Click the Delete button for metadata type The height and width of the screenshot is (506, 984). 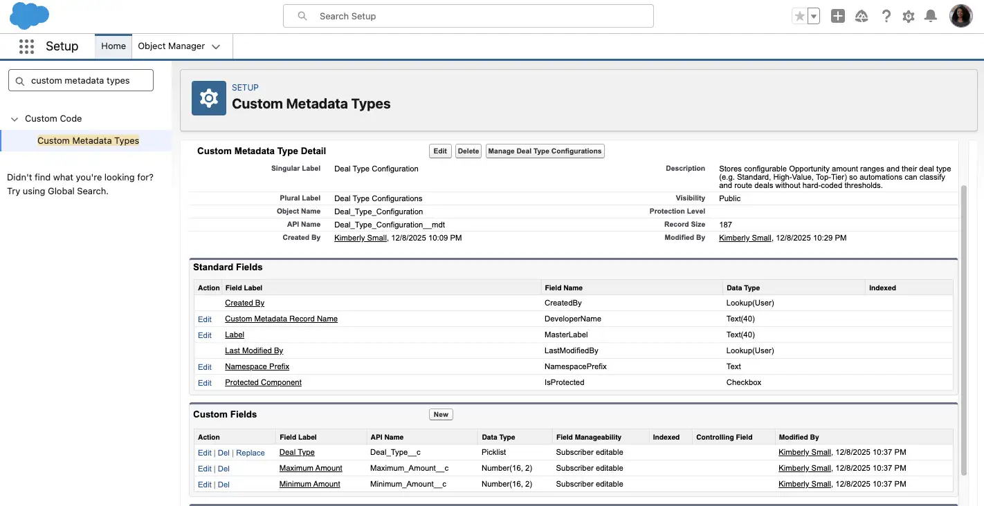[x=468, y=151]
